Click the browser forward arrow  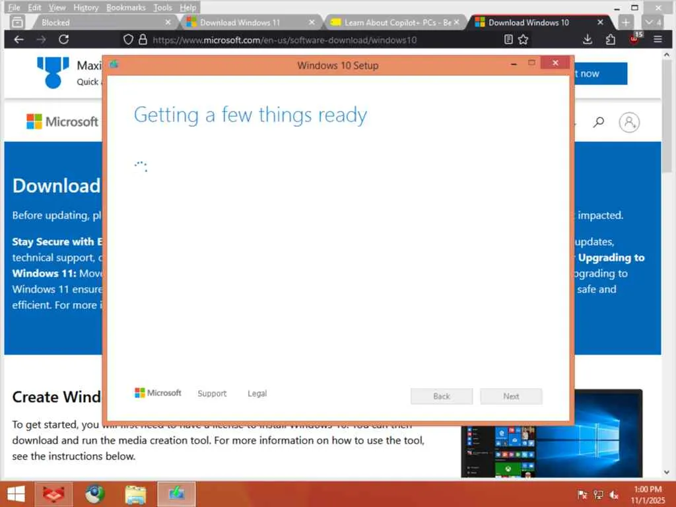[x=41, y=40]
